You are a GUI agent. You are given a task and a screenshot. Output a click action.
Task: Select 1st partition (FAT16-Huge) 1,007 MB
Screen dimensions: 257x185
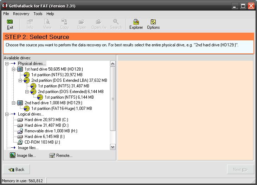click(62, 108)
